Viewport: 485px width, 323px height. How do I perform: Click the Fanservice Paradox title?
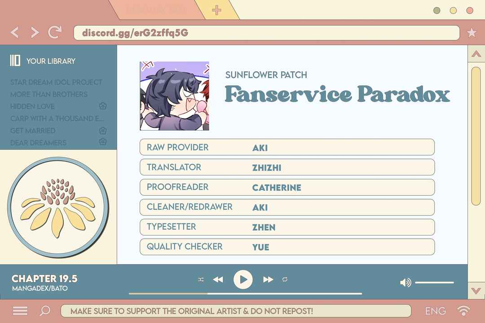337,94
